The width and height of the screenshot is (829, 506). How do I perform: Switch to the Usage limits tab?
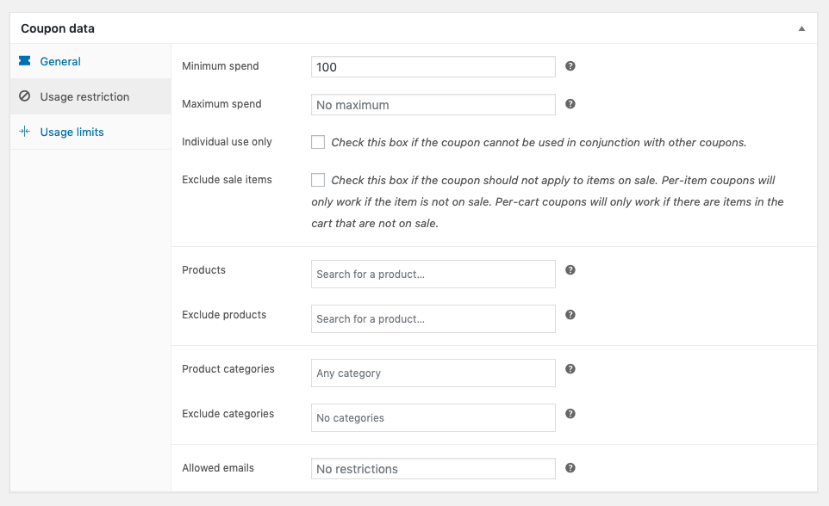(72, 132)
